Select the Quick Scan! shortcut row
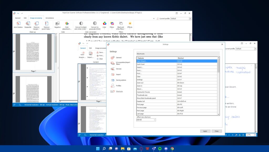Viewport: 269px width, 152px height. (x=177, y=64)
